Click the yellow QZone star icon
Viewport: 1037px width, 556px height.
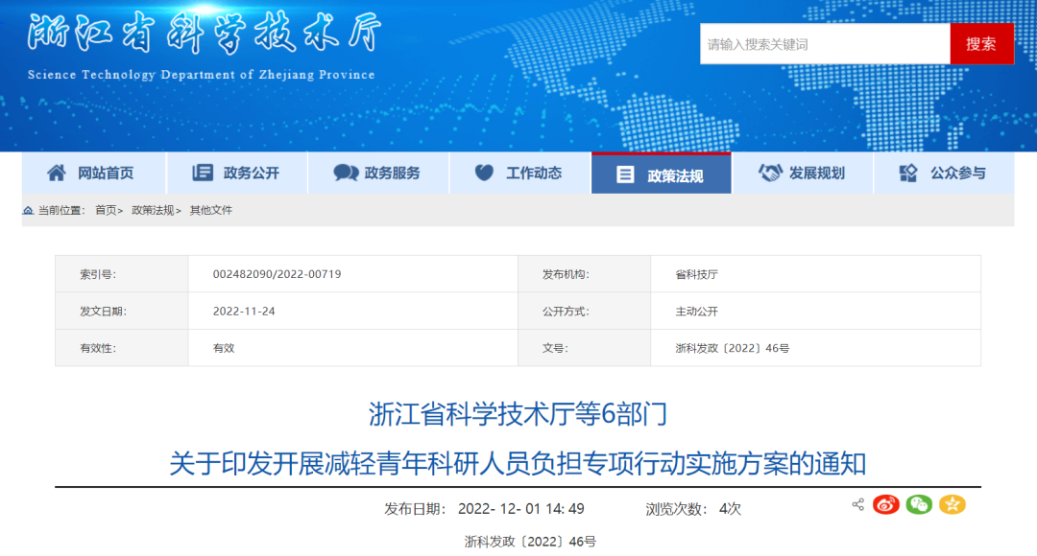tap(952, 504)
